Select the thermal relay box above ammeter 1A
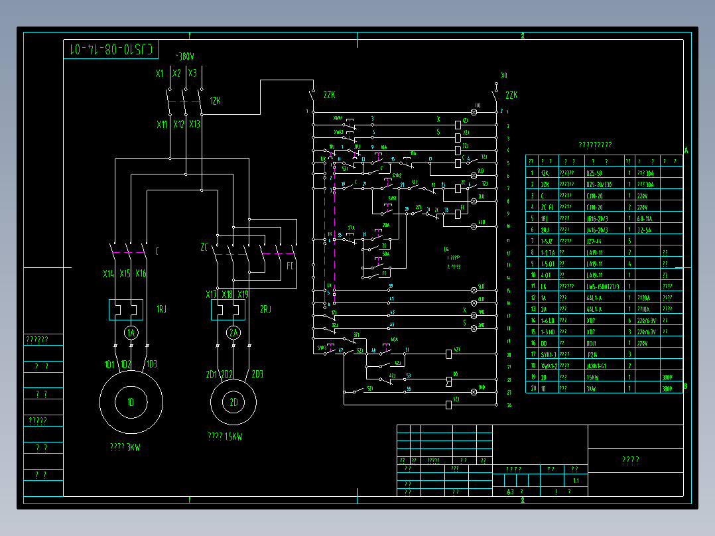Screen dimensions: 715x536 coord(126,310)
